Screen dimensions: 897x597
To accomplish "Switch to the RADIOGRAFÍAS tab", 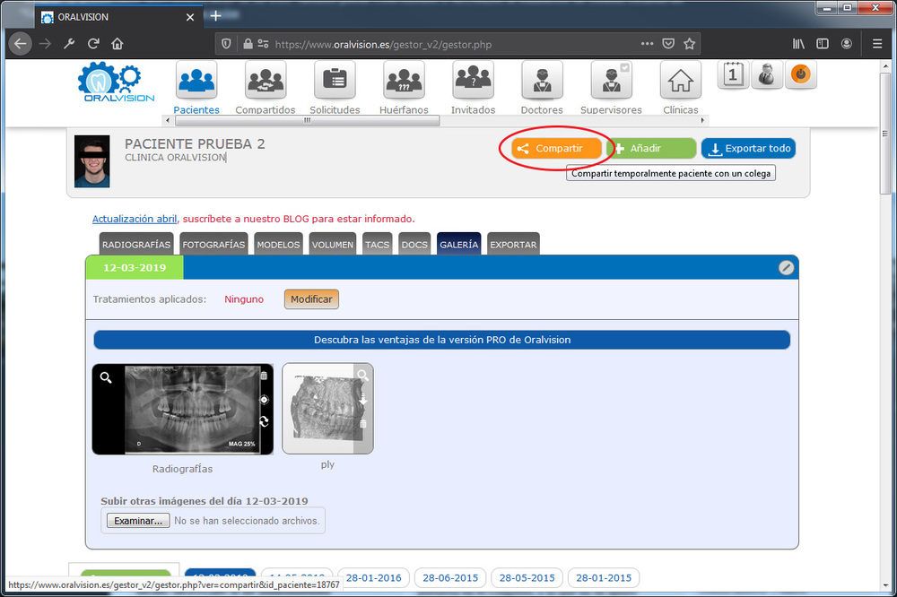I will click(136, 245).
